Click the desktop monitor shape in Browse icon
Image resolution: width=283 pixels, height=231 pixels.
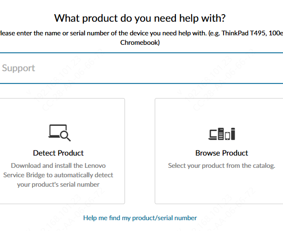[213, 134]
